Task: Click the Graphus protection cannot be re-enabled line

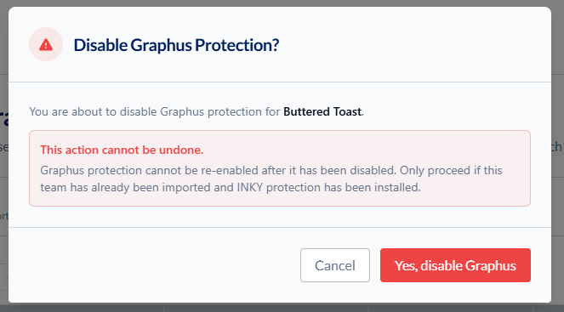Action: tap(271, 170)
